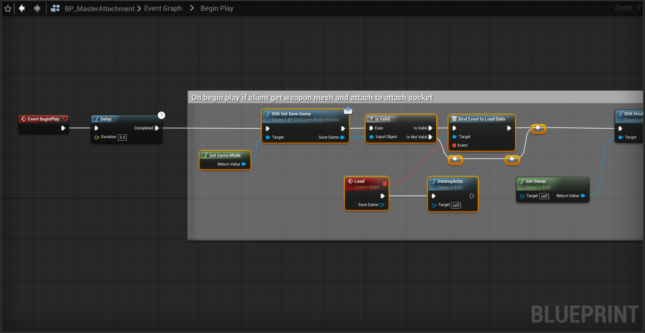Navigate forward with the right arrow

click(37, 9)
